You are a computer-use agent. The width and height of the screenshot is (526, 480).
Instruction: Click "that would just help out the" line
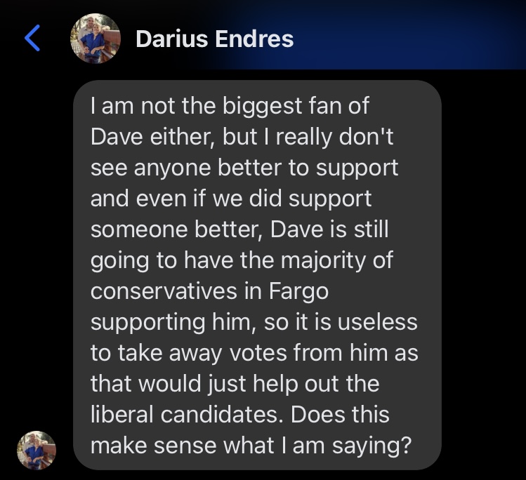(235, 383)
